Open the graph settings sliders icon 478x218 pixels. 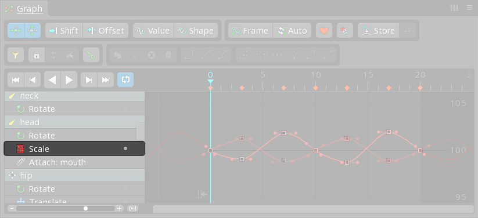(454, 8)
